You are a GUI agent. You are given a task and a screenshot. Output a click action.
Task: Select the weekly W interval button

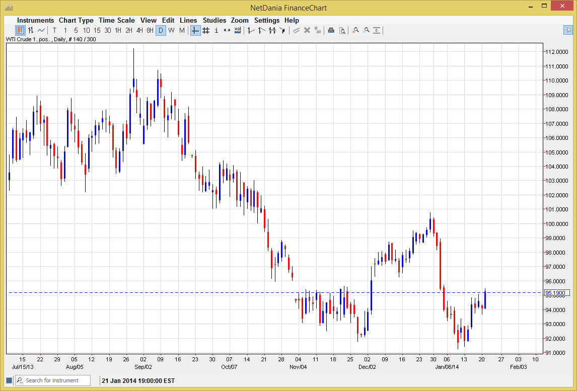(171, 30)
